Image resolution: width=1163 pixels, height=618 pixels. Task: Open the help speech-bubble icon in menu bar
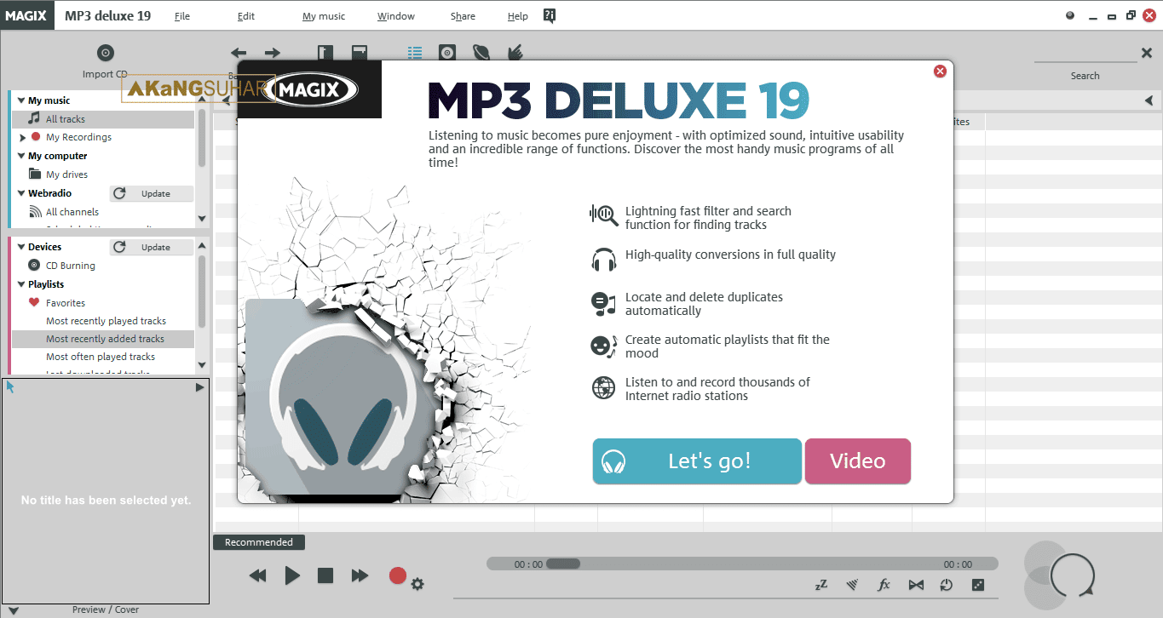point(550,16)
